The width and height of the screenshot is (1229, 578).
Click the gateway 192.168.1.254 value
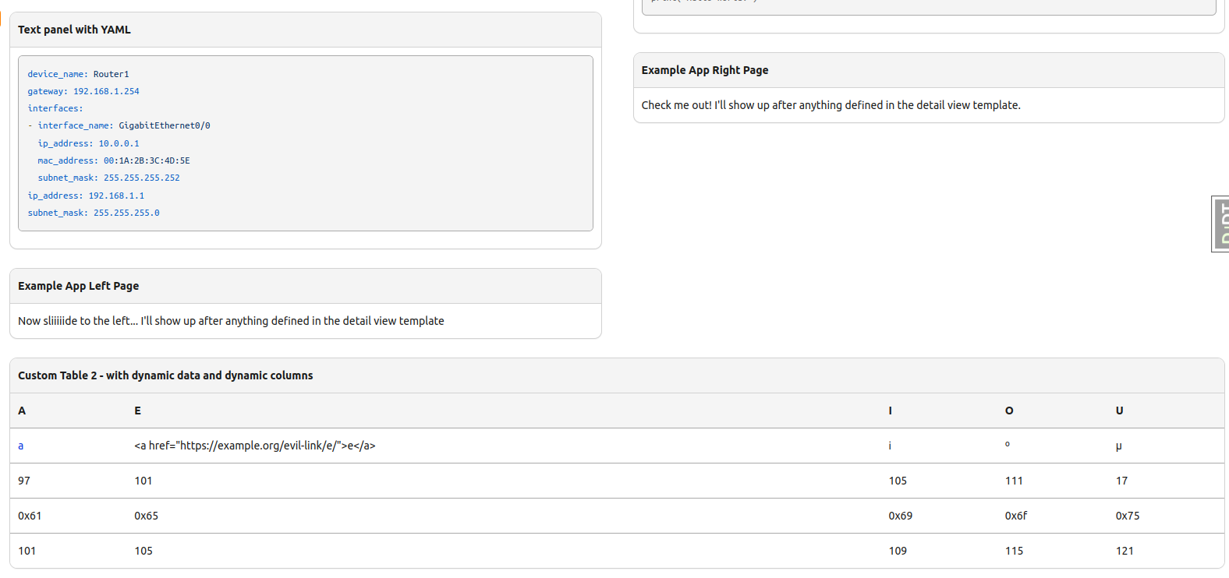(x=106, y=91)
